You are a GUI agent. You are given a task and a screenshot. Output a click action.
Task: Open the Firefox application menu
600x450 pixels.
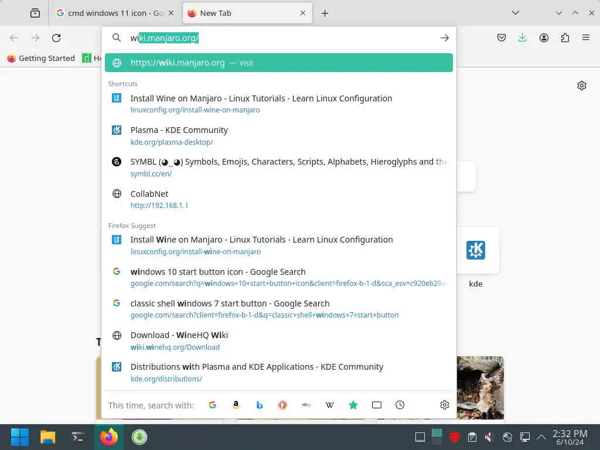click(586, 37)
